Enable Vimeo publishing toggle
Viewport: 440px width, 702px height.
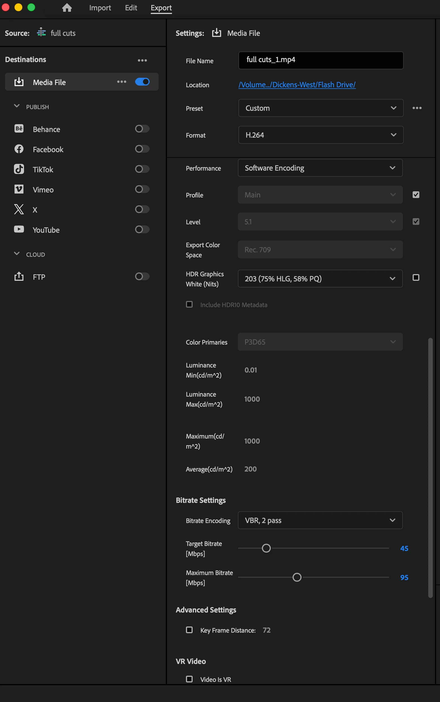coord(142,189)
